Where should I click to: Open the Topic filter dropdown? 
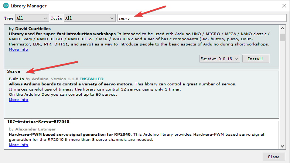(x=89, y=18)
